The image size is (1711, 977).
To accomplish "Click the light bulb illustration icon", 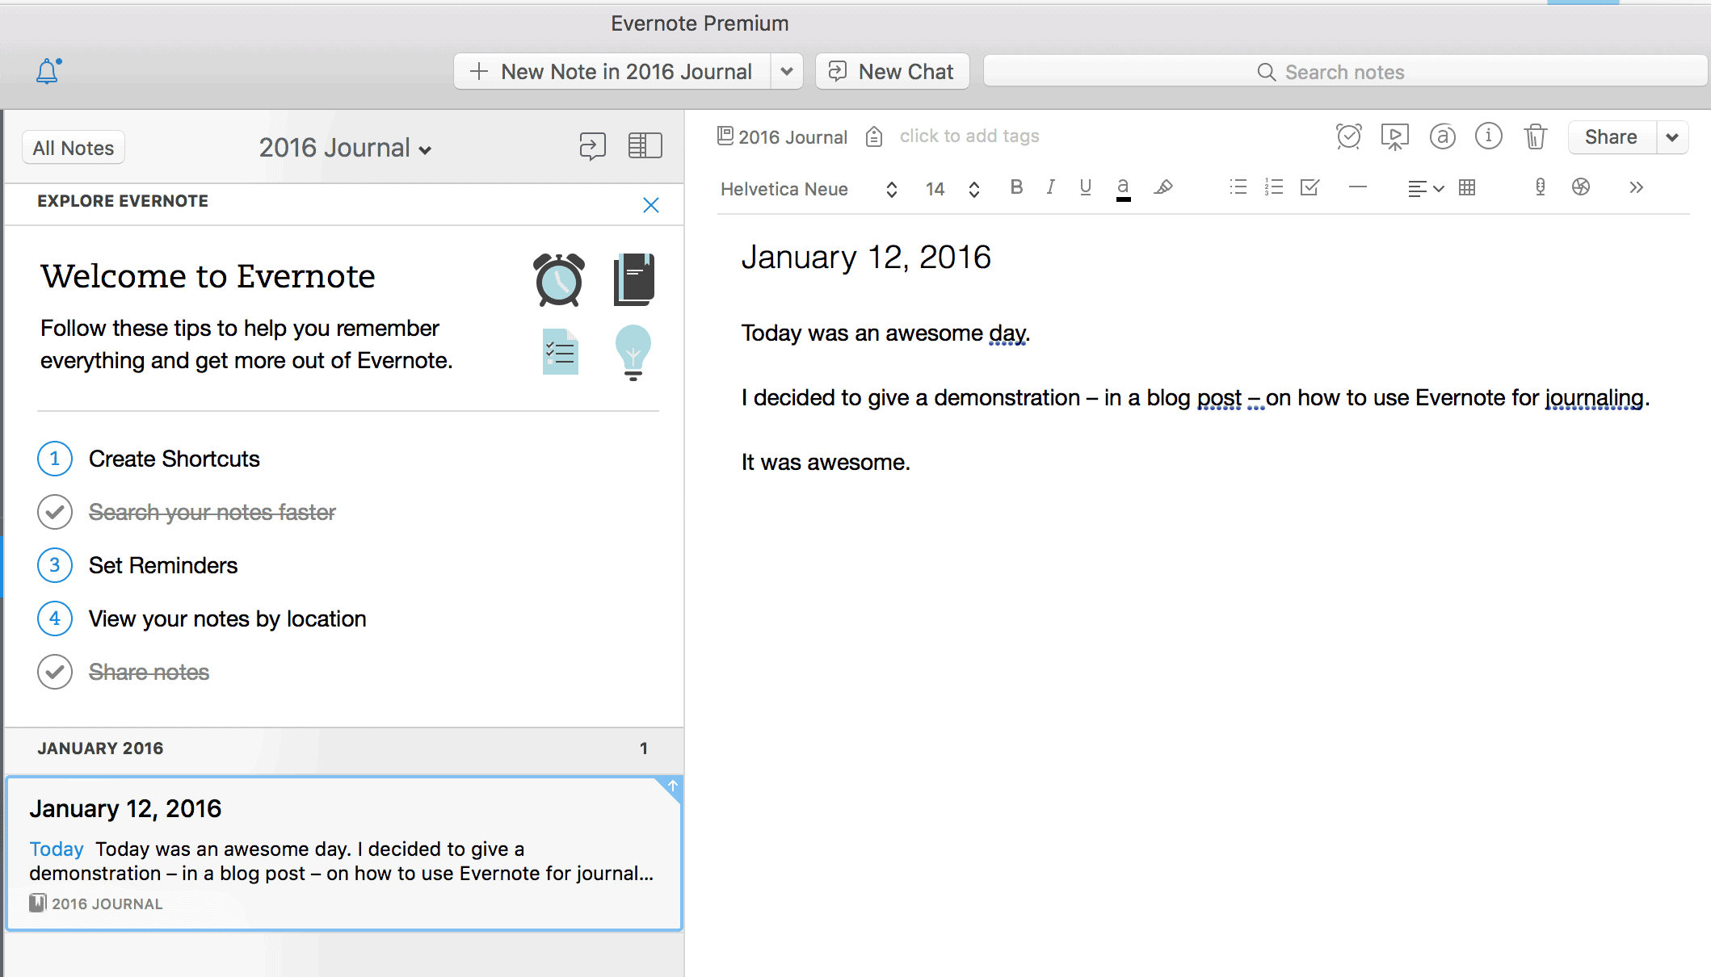I will click(633, 353).
